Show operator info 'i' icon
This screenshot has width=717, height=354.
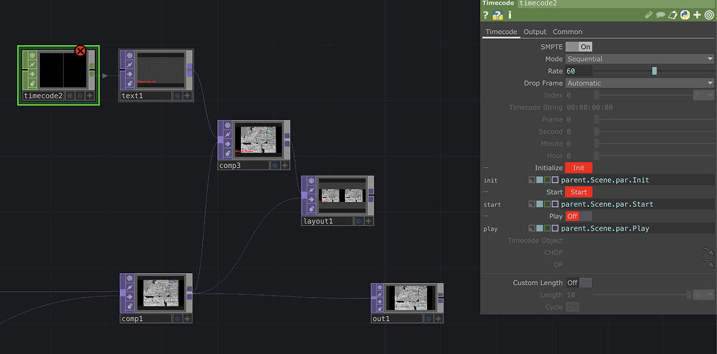pyautogui.click(x=510, y=15)
